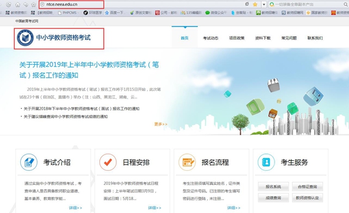Click the undo/restore tab arrow icon
The width and height of the screenshot is (349, 213).
click(x=26, y=5)
